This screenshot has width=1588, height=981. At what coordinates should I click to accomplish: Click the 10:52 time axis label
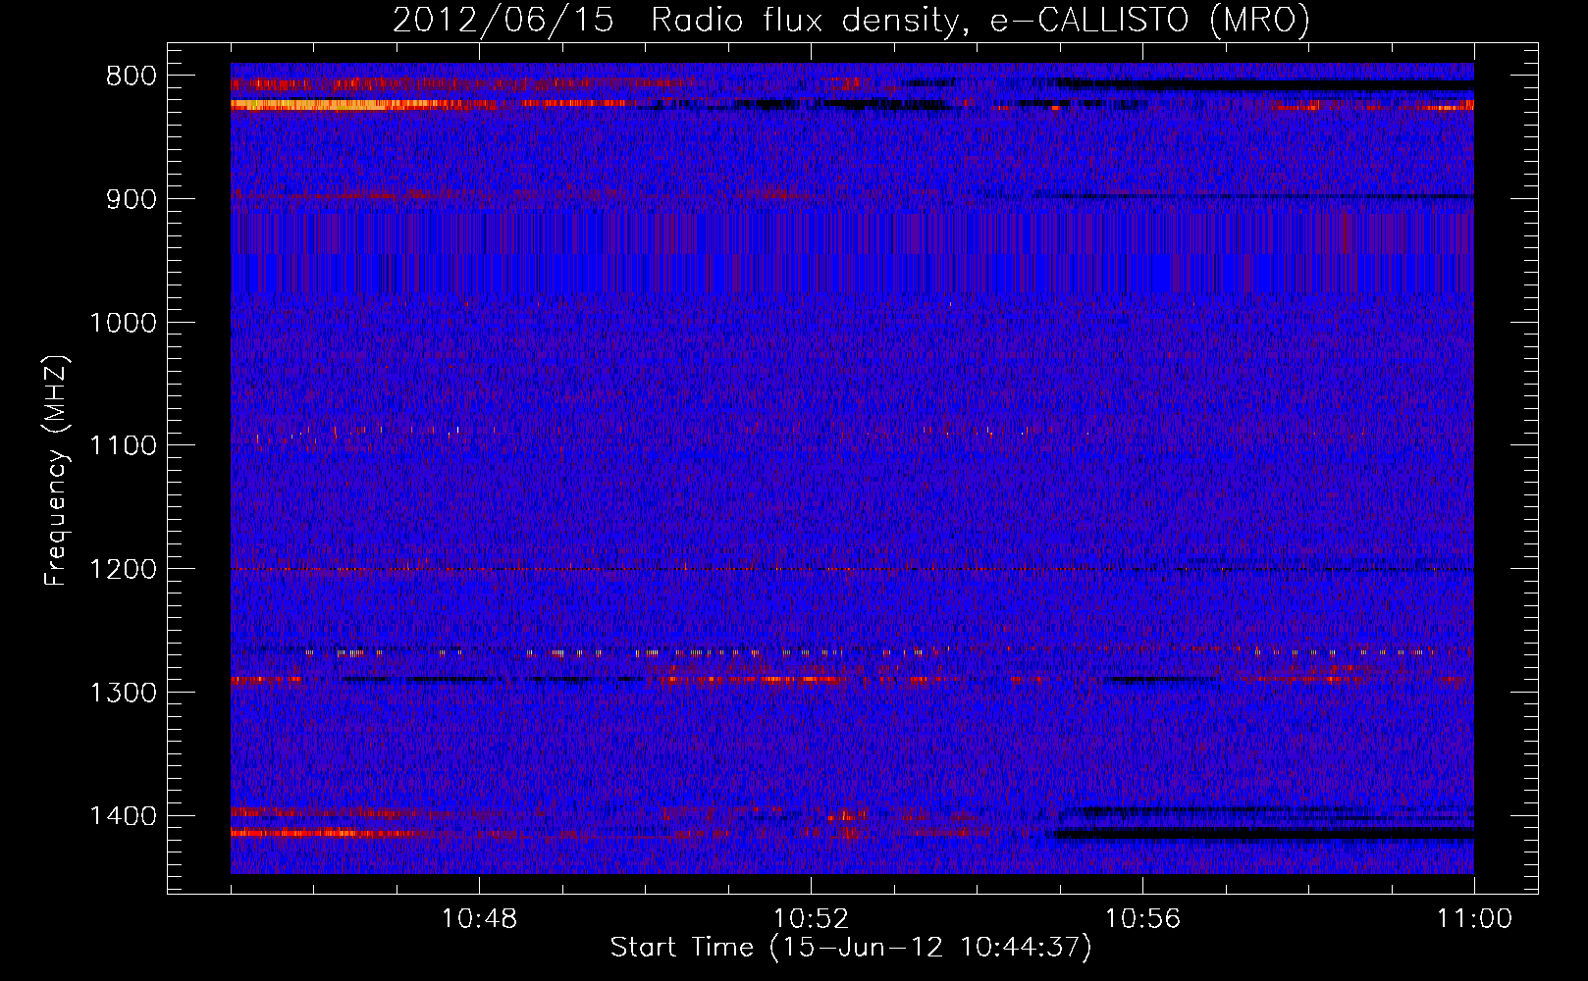point(812,919)
